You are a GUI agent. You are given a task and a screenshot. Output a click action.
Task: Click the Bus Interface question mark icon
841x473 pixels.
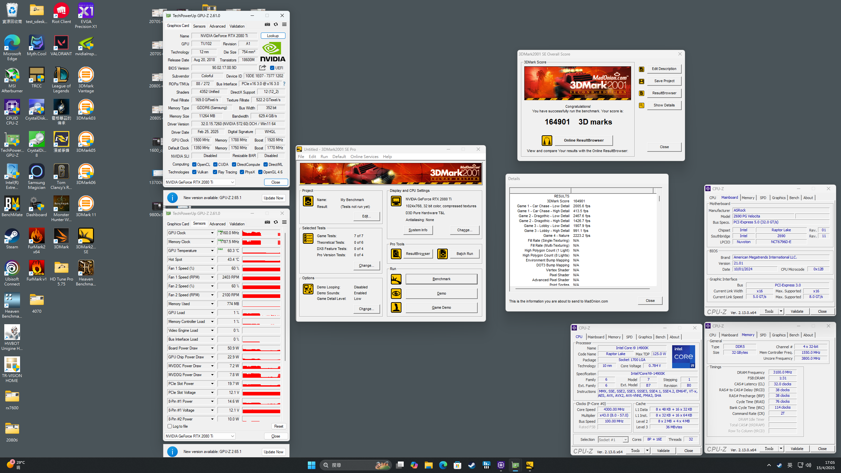tap(284, 84)
